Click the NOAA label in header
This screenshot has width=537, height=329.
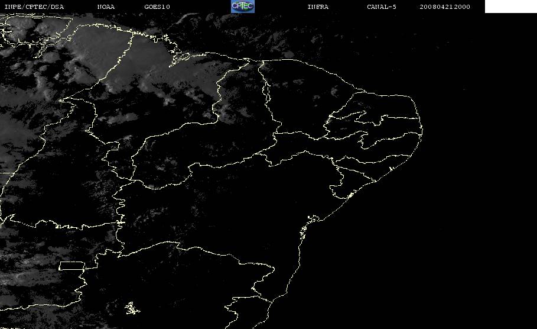coord(106,7)
